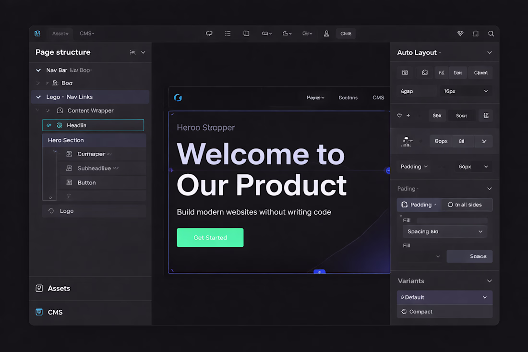
Task: Collapse the Page structure panel chevron
Action: (143, 52)
